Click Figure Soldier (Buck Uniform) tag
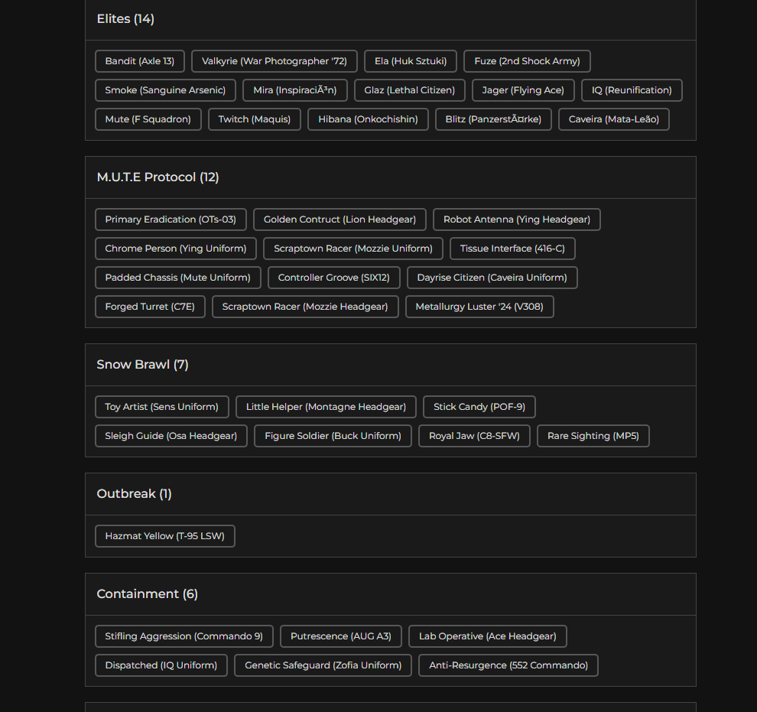Viewport: 757px width, 712px height. pos(333,436)
